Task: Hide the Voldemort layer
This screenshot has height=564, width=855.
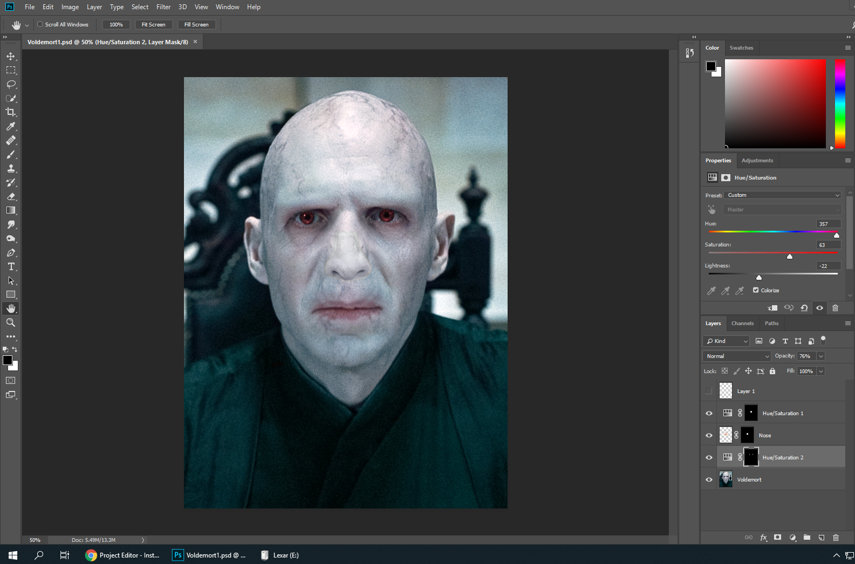Action: coord(709,479)
